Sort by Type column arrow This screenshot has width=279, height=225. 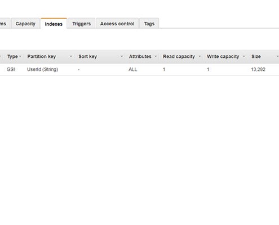tap(20, 56)
